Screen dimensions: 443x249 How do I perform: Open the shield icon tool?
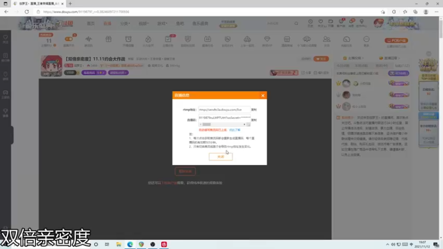(188, 39)
